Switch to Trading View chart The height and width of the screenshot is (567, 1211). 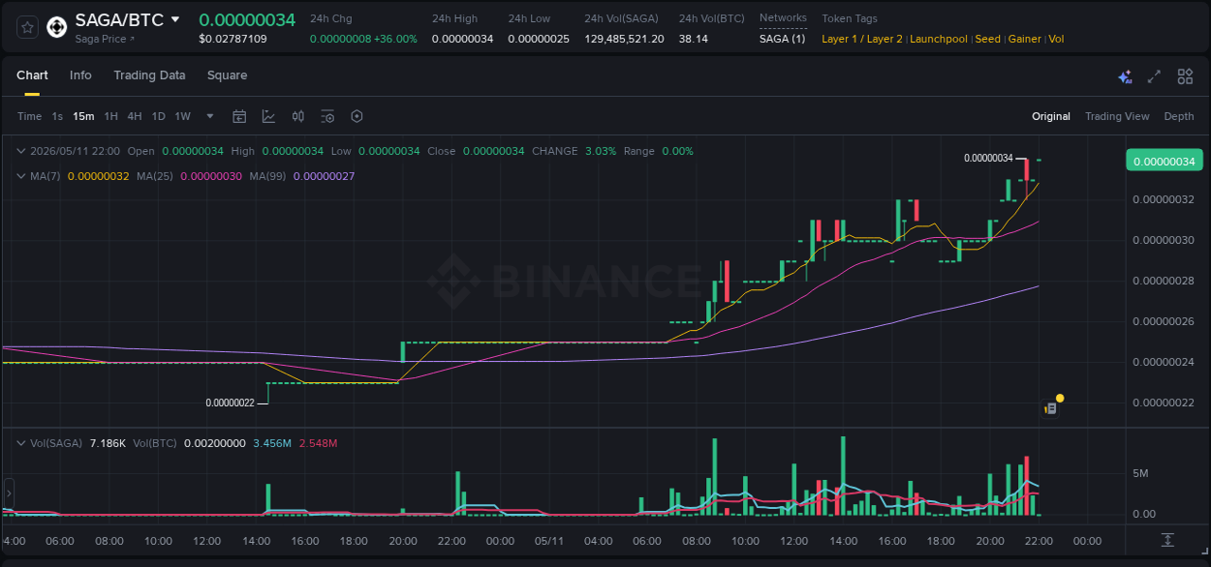1117,116
